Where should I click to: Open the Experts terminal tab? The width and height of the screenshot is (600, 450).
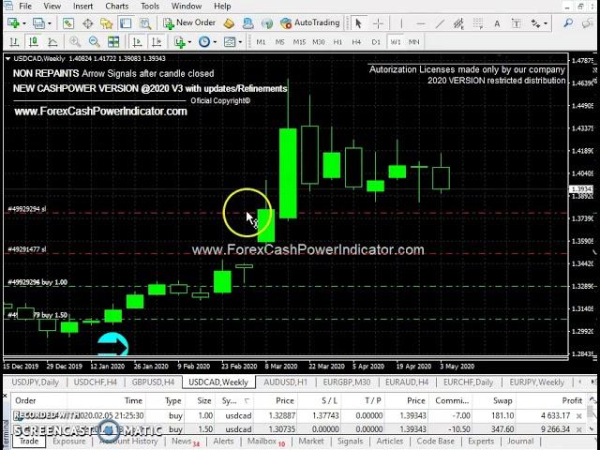click(x=481, y=442)
